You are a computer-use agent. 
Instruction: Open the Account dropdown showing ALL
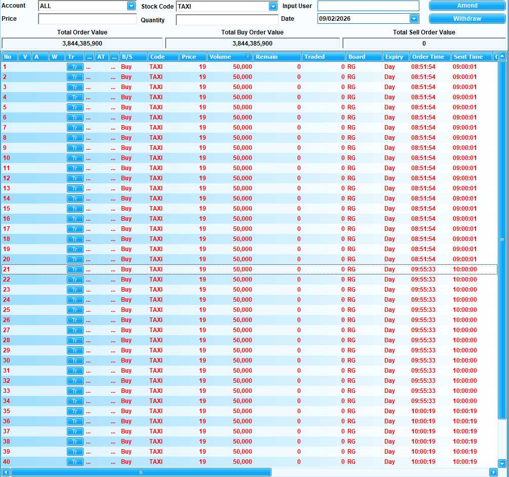point(131,6)
